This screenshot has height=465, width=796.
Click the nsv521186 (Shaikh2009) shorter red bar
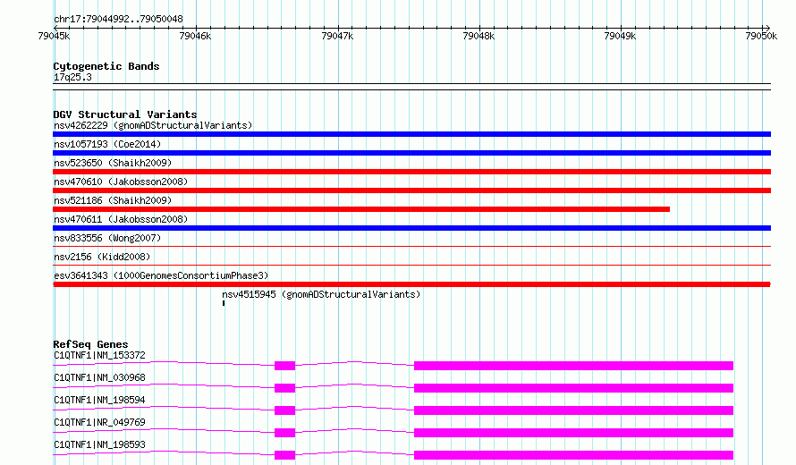(x=361, y=209)
